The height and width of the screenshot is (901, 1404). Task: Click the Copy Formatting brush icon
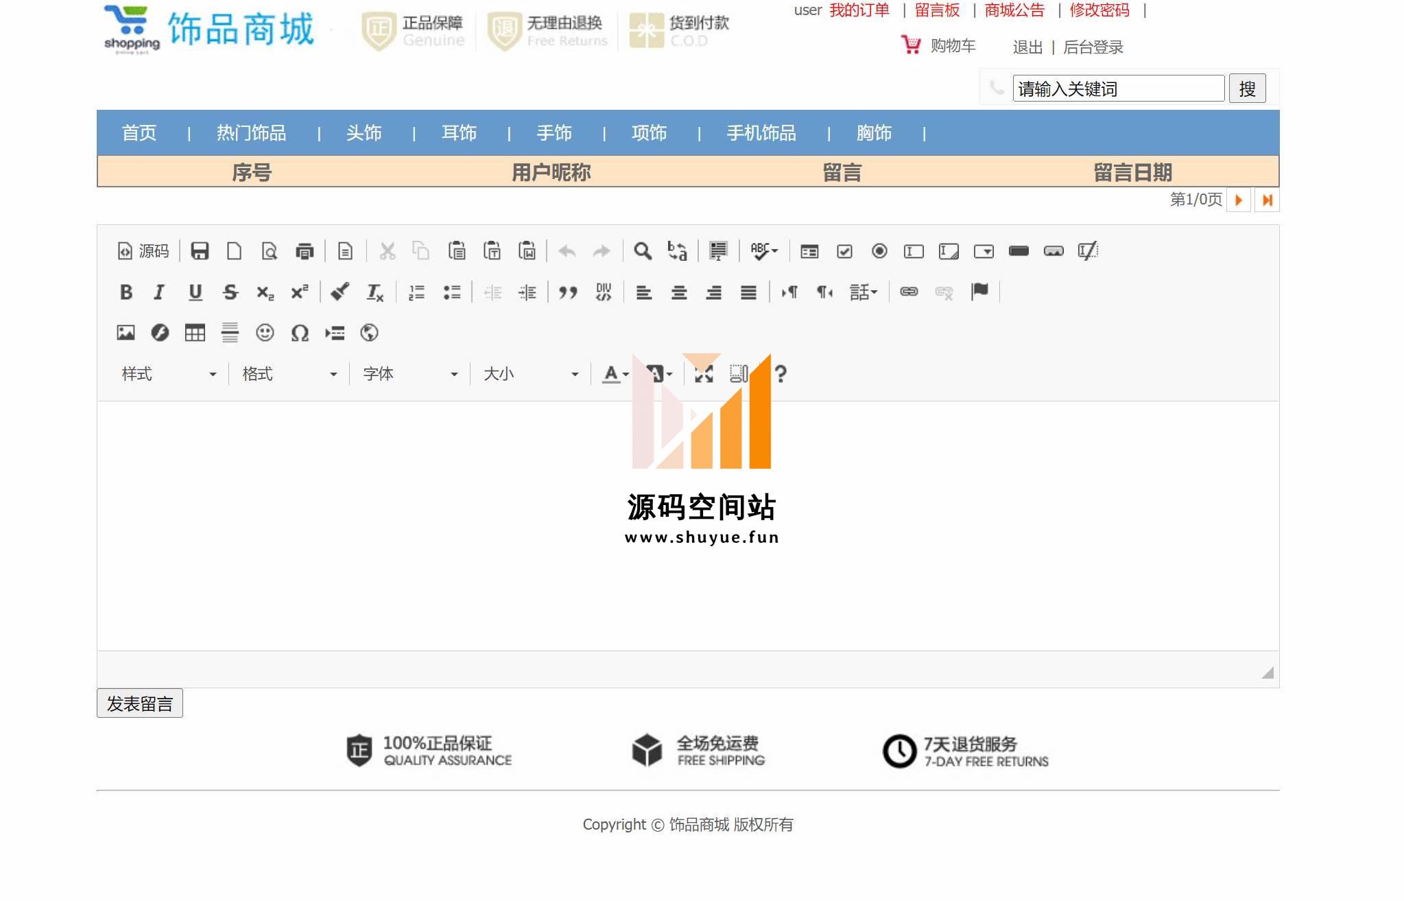coord(340,292)
